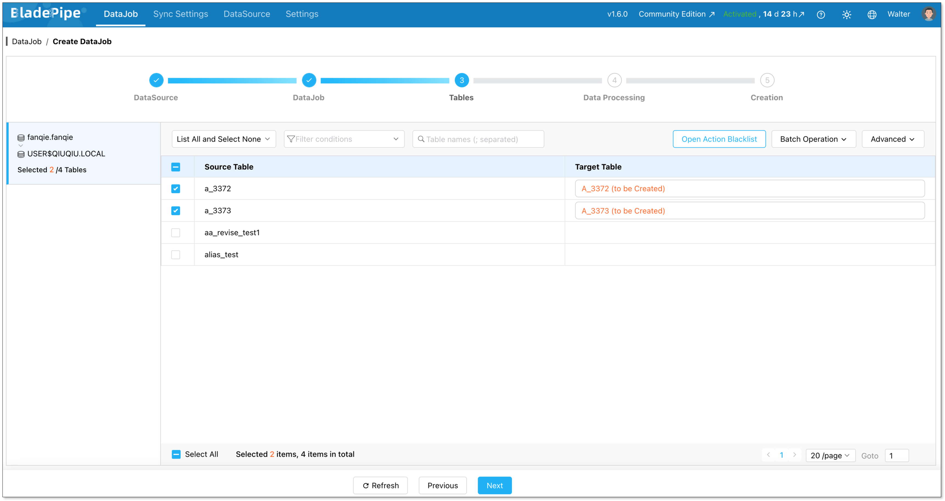The image size is (945, 501).
Task: Click the a_3373 source table name
Action: point(218,210)
